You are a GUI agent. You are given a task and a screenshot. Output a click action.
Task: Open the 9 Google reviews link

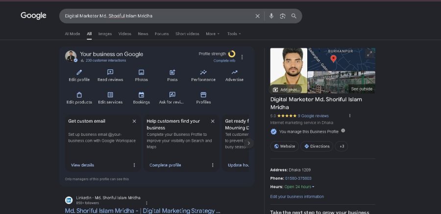pos(313,116)
